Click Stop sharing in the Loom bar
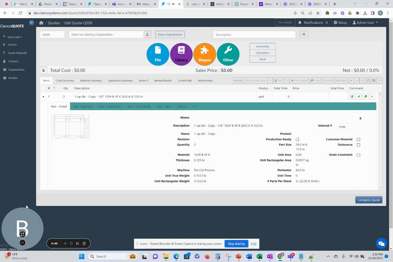Viewport: 393px width, 262px height. pos(236,244)
